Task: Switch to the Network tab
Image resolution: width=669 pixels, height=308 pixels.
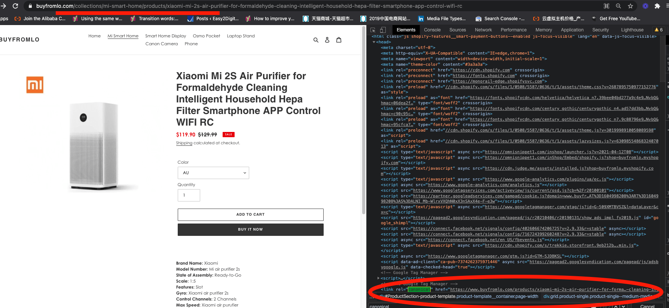Action: 483,30
